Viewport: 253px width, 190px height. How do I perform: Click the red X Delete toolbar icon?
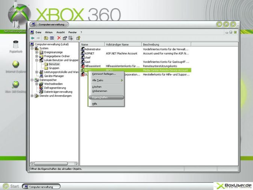tap(59, 38)
